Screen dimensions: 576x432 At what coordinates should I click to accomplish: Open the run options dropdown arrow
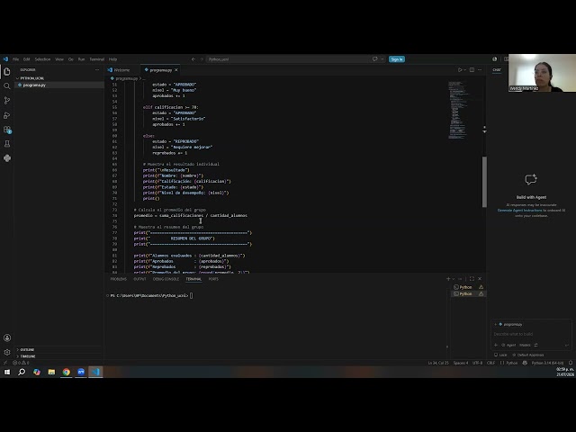point(464,70)
